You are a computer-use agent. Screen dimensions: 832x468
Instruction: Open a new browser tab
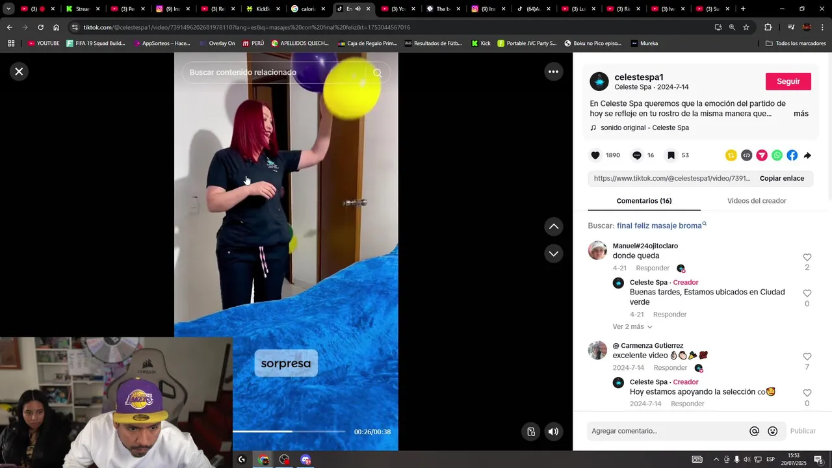tap(743, 9)
